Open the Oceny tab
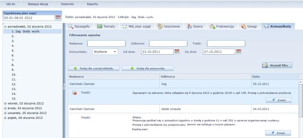The width and height of the screenshot is (303, 138). point(195,27)
